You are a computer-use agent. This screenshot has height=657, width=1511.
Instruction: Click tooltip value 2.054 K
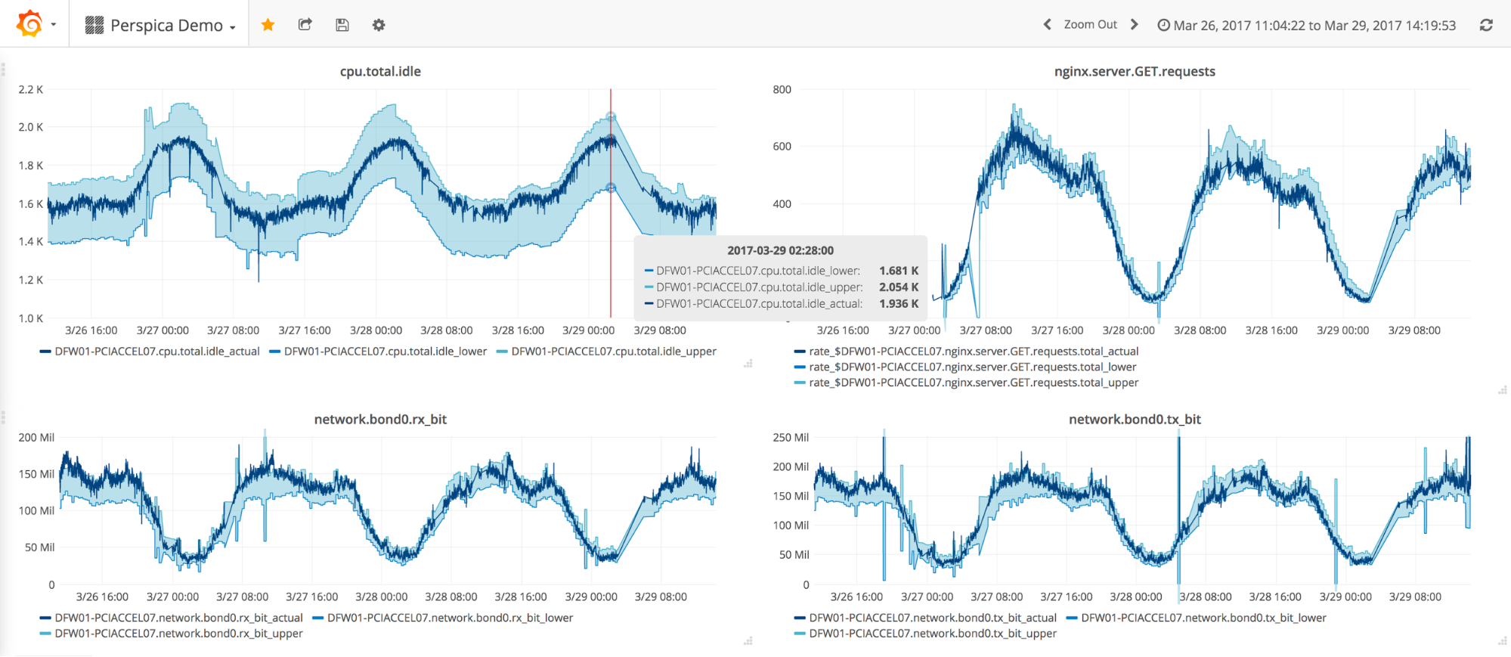coord(899,287)
